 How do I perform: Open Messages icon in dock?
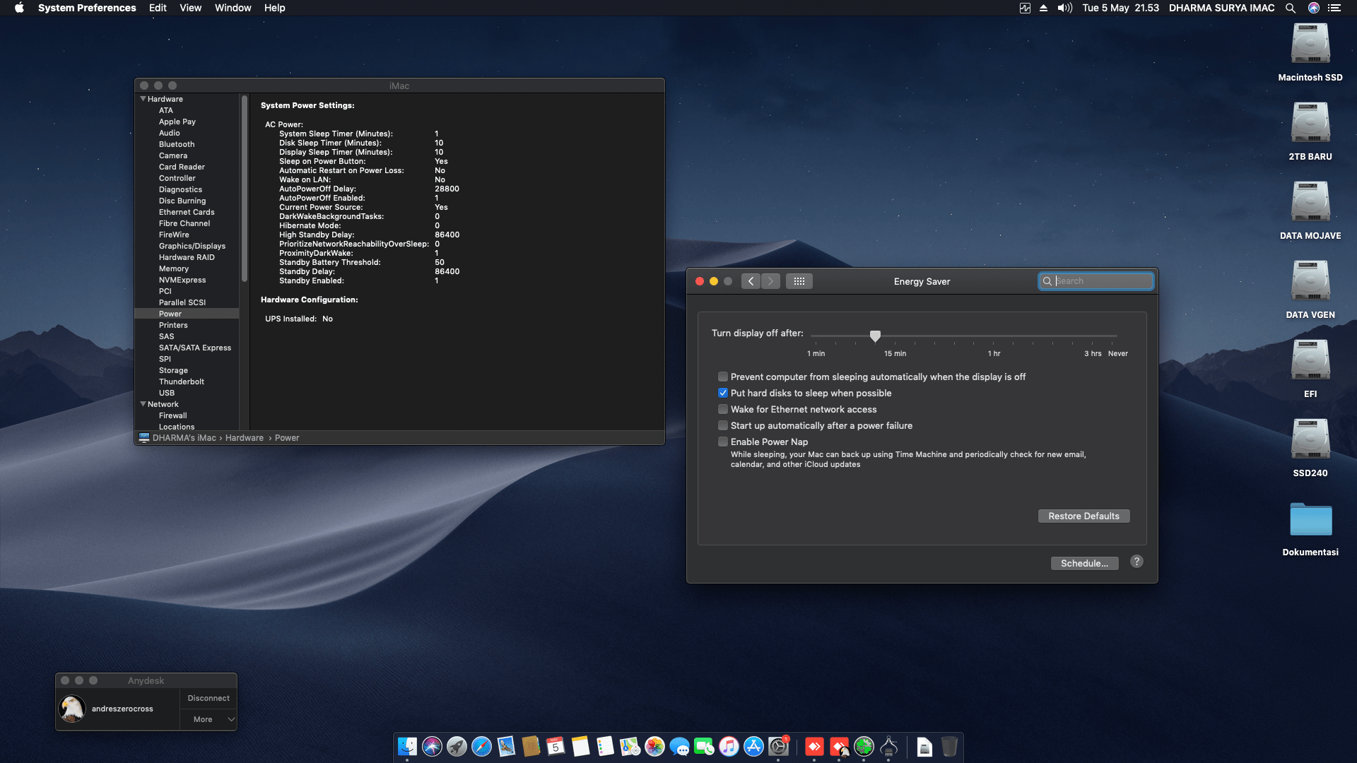point(679,746)
